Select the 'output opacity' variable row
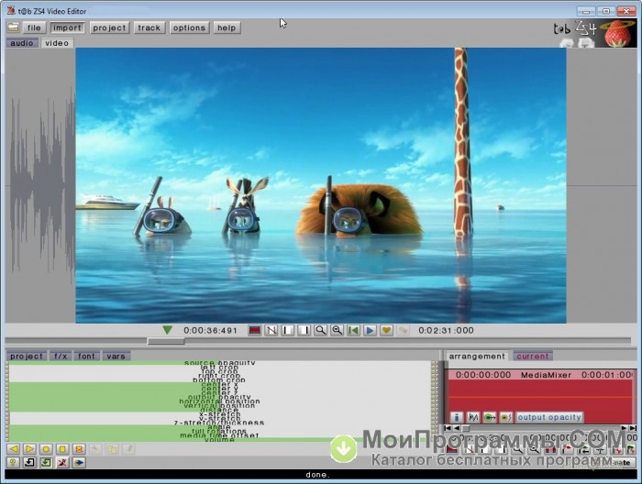The width and height of the screenshot is (642, 484). [x=219, y=397]
